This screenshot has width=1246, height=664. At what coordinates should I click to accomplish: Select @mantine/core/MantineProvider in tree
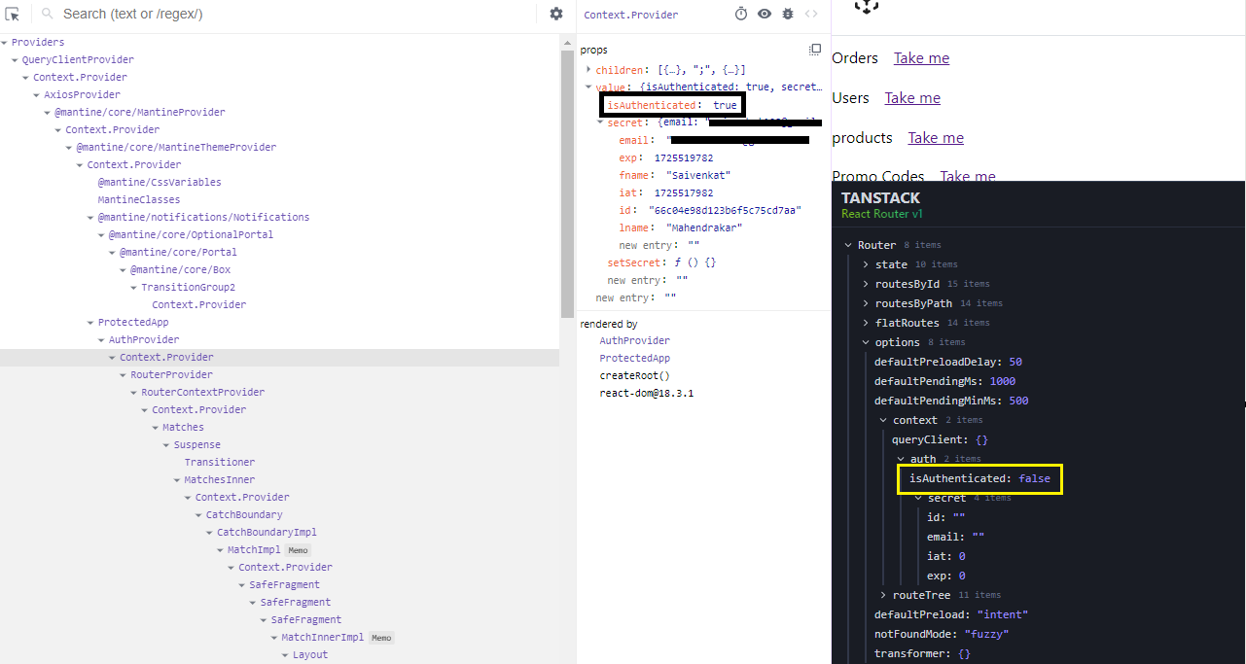click(x=140, y=113)
